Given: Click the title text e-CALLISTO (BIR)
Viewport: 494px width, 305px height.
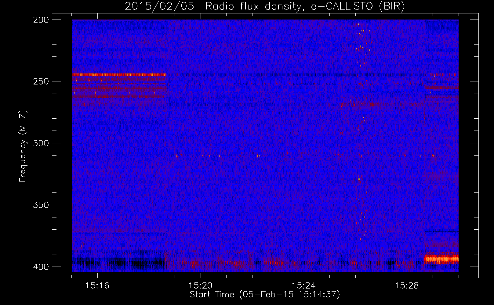Looking at the screenshot, I should 358,6.
